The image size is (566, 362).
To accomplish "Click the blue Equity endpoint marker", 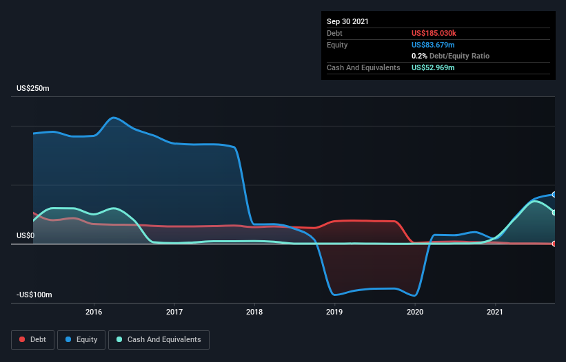I will (554, 195).
